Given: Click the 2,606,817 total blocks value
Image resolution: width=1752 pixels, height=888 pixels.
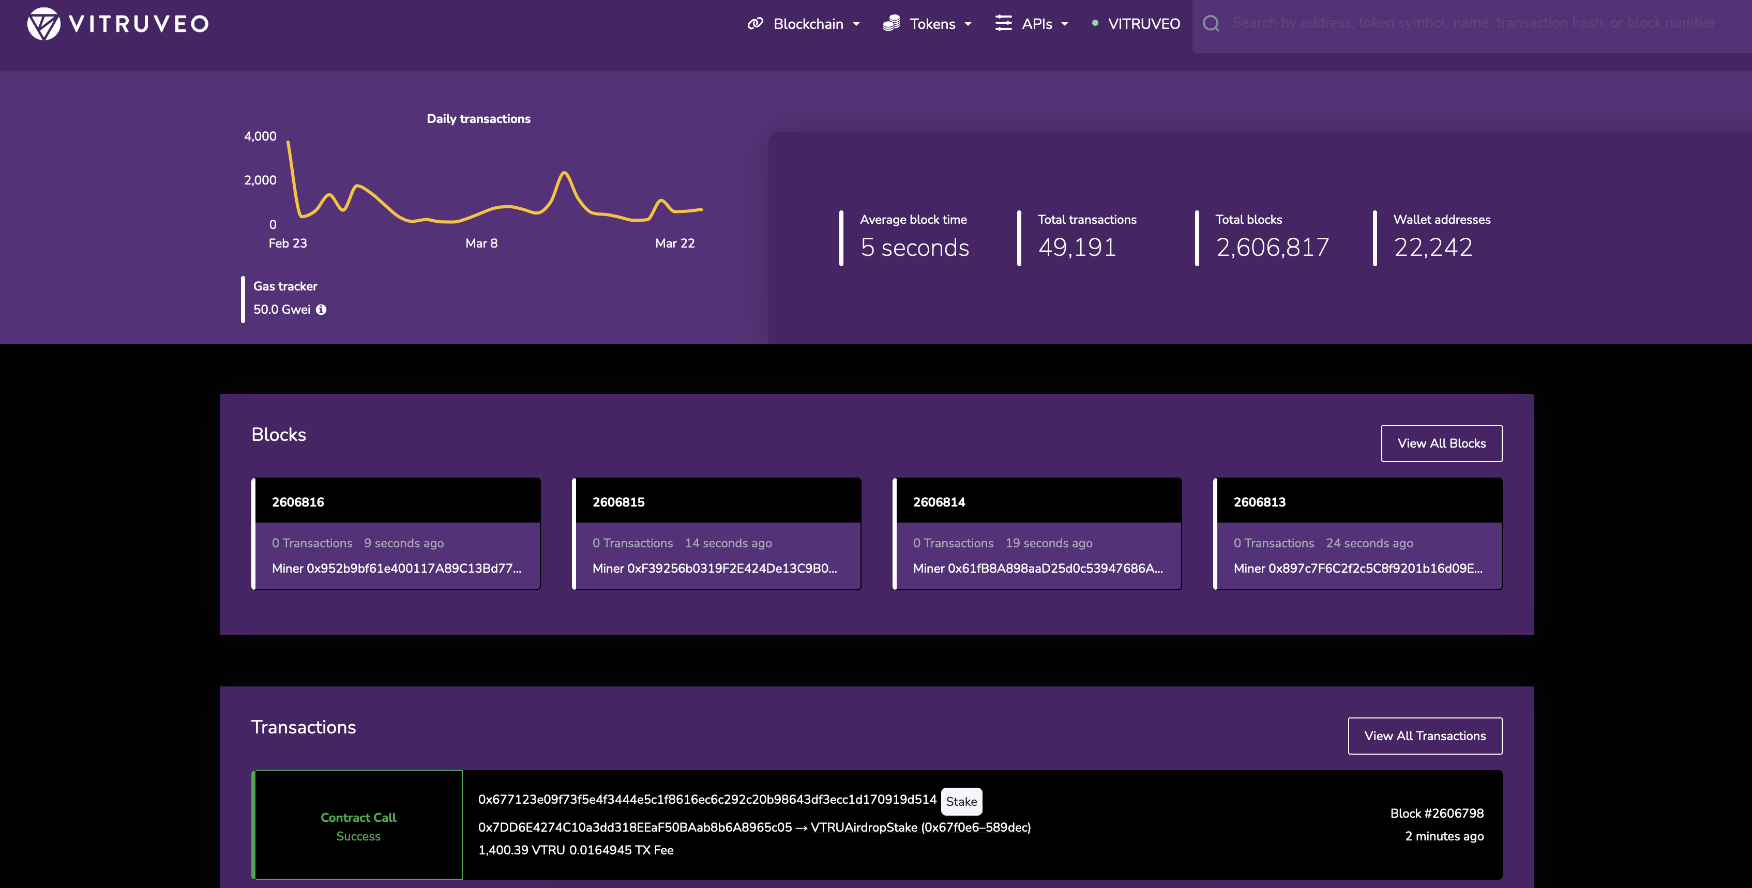Looking at the screenshot, I should tap(1273, 248).
